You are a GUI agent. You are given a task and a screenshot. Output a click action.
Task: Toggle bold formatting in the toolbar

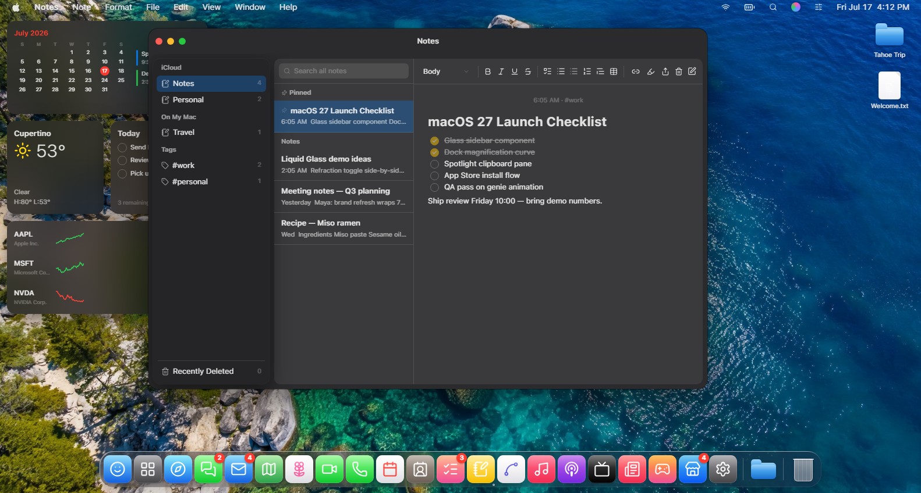coord(488,72)
